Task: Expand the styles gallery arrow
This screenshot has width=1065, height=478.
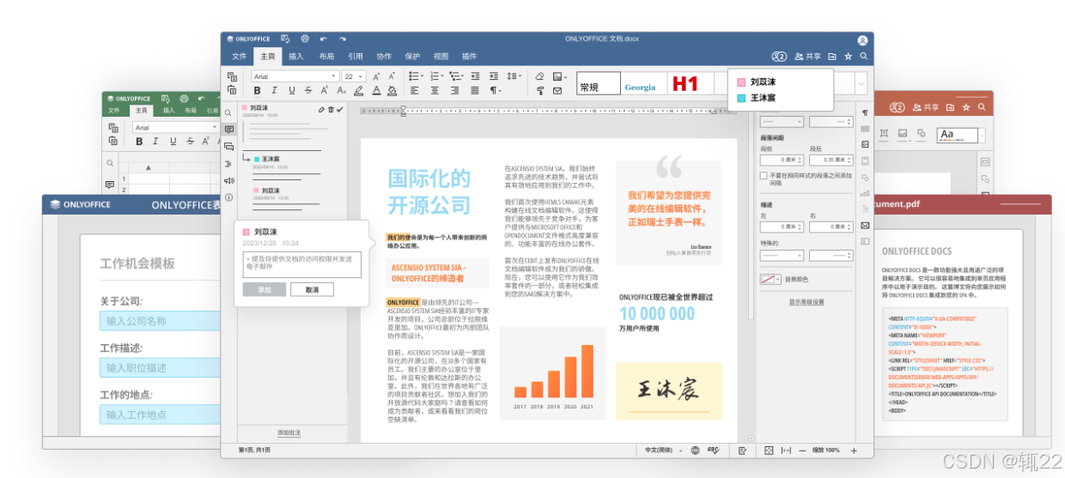Action: tap(861, 83)
